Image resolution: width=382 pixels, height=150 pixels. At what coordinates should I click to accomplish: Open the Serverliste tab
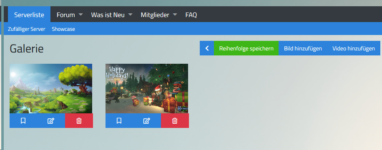pyautogui.click(x=29, y=15)
